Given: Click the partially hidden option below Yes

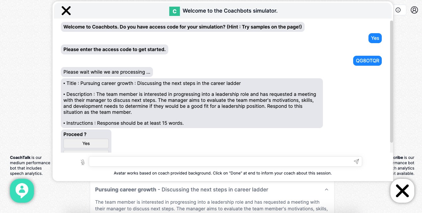Looking at the screenshot, I should [x=86, y=151].
